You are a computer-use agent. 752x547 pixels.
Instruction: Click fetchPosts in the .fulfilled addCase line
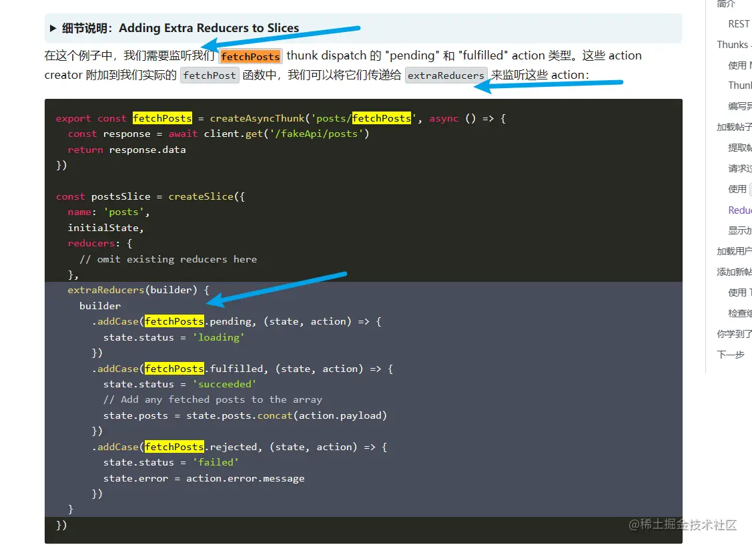coord(174,369)
